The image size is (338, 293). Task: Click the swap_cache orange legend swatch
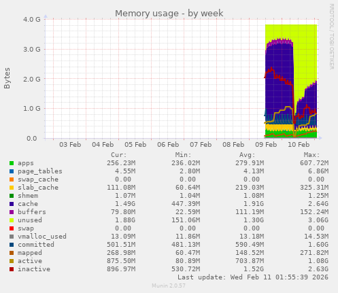pyautogui.click(x=12, y=179)
